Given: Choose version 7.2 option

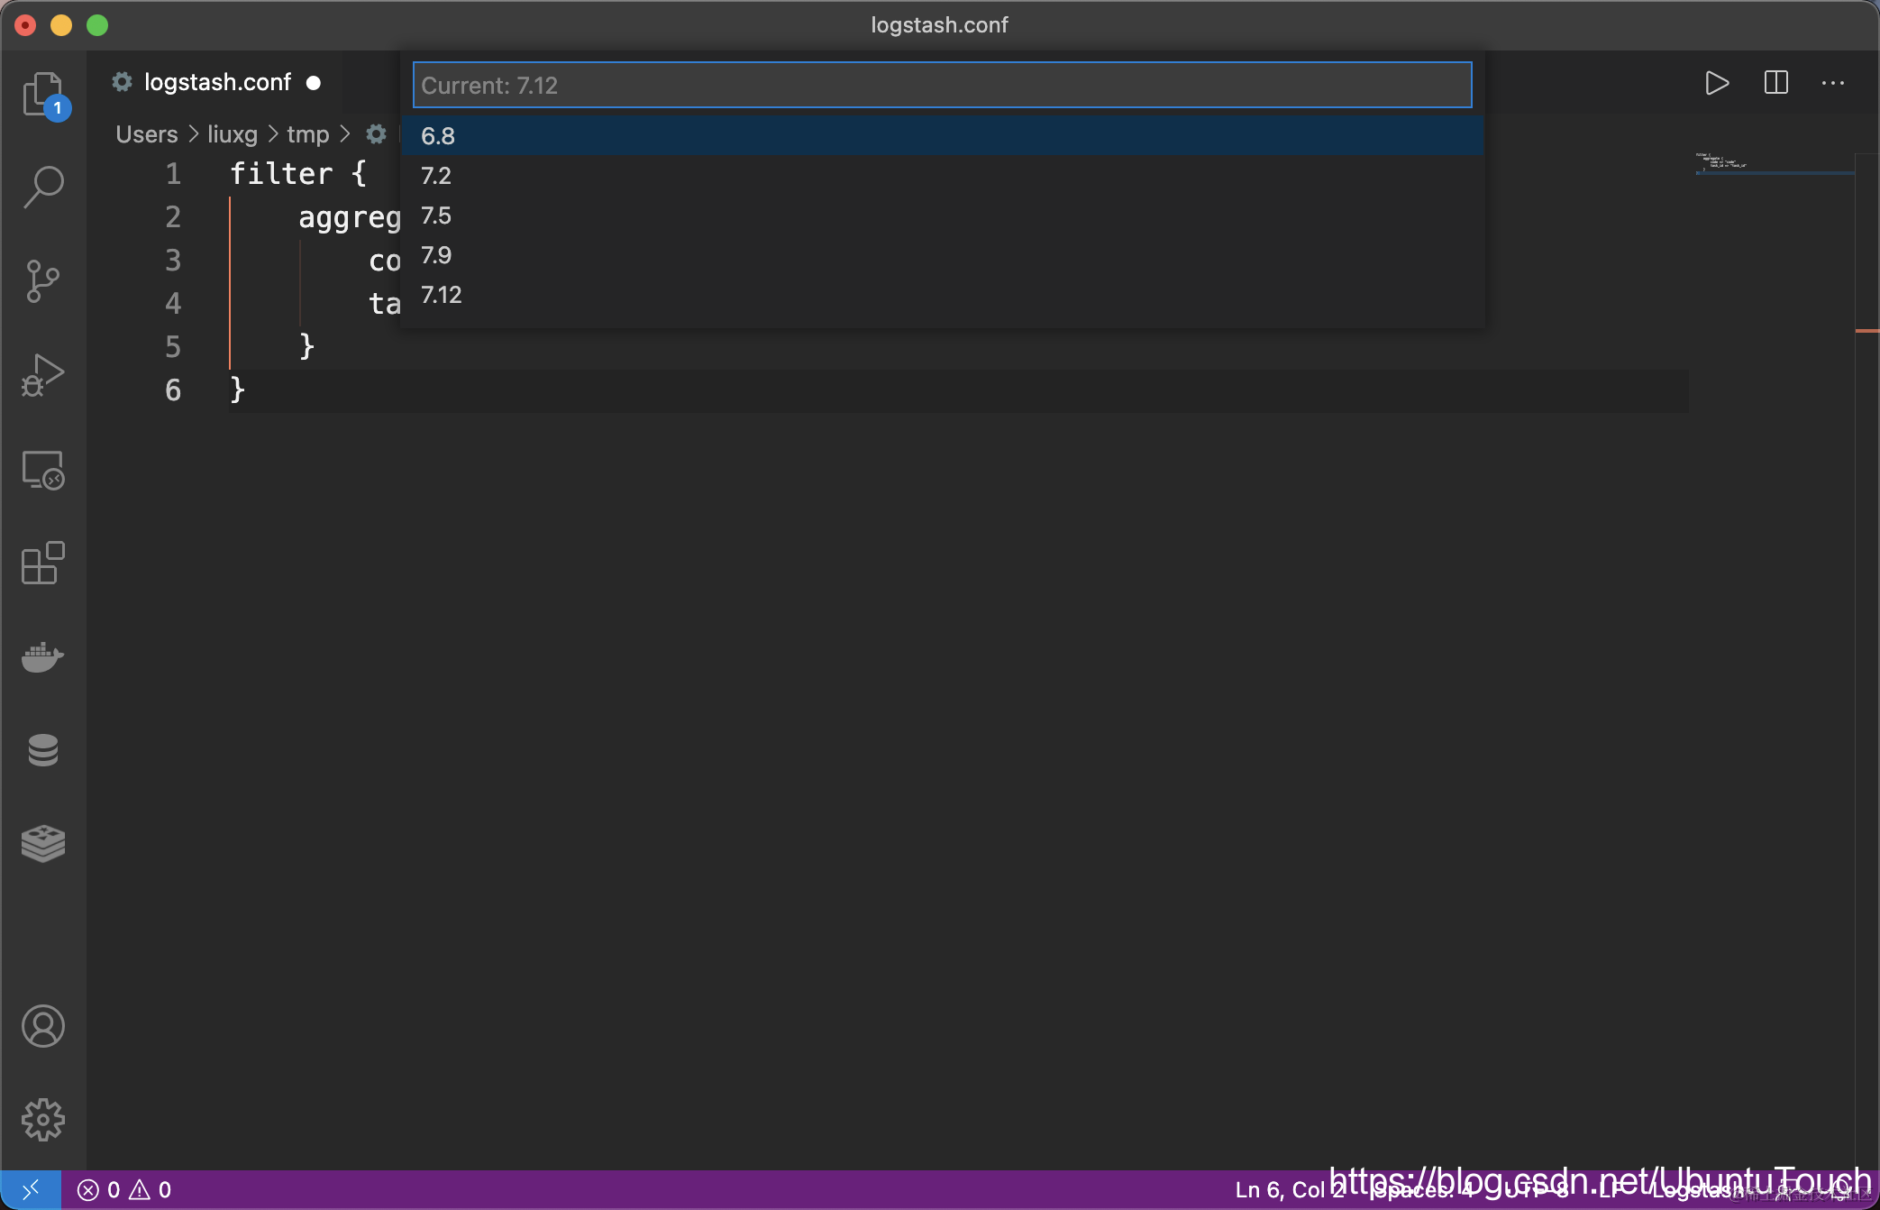Looking at the screenshot, I should coord(436,176).
